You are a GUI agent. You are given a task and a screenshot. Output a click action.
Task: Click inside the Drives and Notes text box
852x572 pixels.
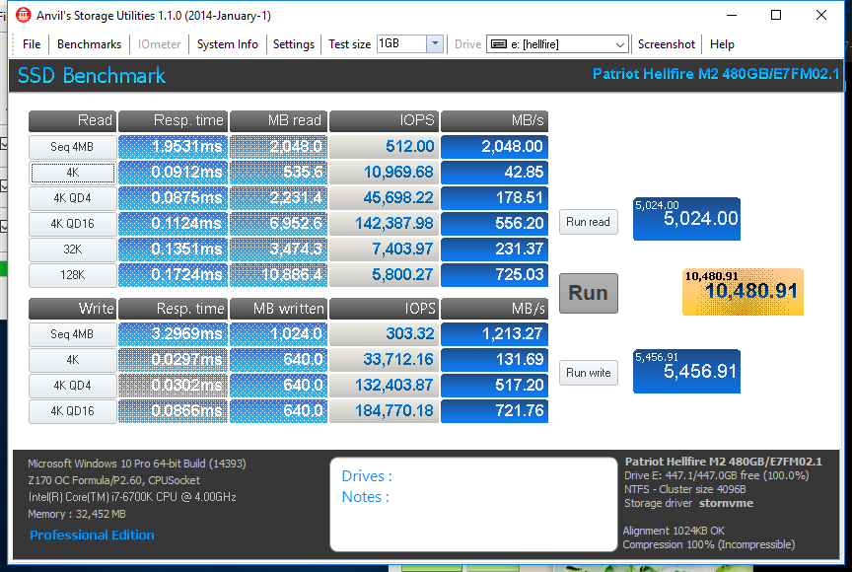[470, 503]
